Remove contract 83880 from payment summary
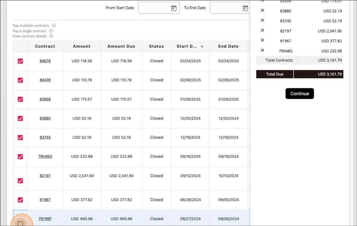This screenshot has width=357, height=226. [262, 11]
